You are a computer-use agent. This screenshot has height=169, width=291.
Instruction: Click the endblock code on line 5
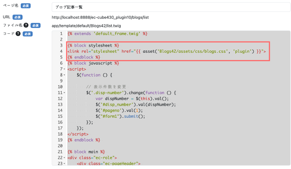pyautogui.click(x=84, y=57)
